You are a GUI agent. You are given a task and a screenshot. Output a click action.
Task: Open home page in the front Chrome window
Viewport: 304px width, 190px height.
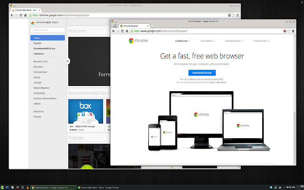click(127, 31)
